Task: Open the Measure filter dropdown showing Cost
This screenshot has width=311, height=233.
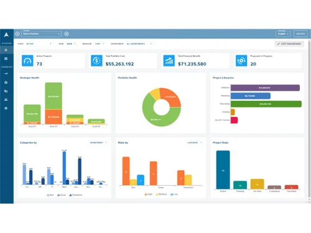Action: 100,44
